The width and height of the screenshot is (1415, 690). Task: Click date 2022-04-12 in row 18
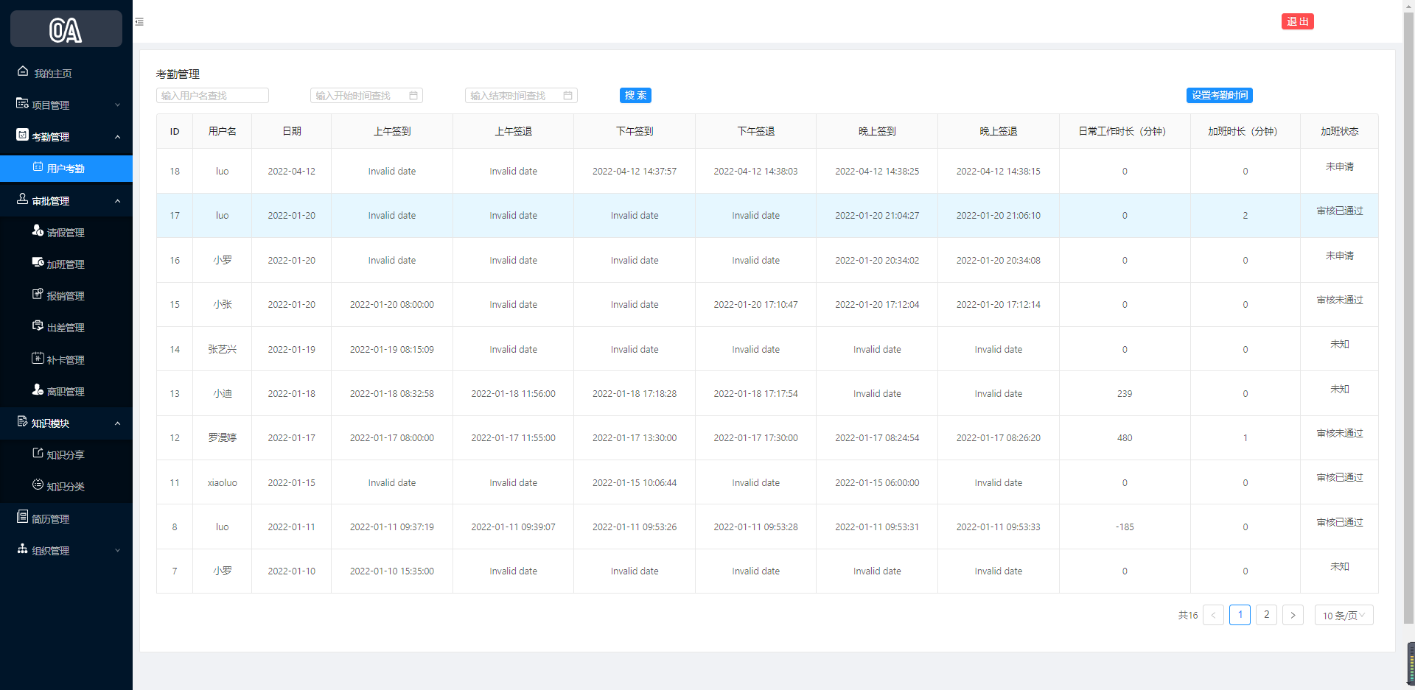click(291, 171)
